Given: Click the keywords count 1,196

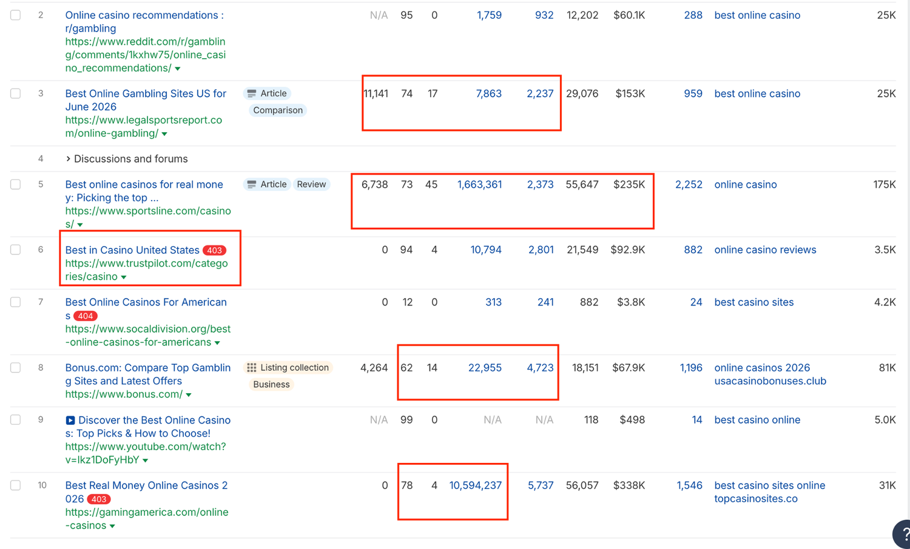Looking at the screenshot, I should (x=691, y=367).
